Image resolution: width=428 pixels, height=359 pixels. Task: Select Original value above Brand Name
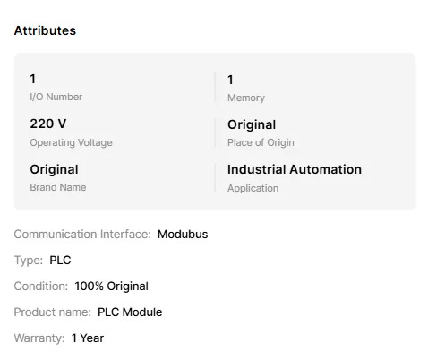(54, 169)
